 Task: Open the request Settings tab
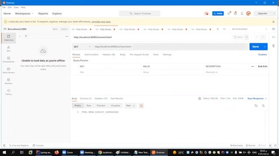[167, 55]
